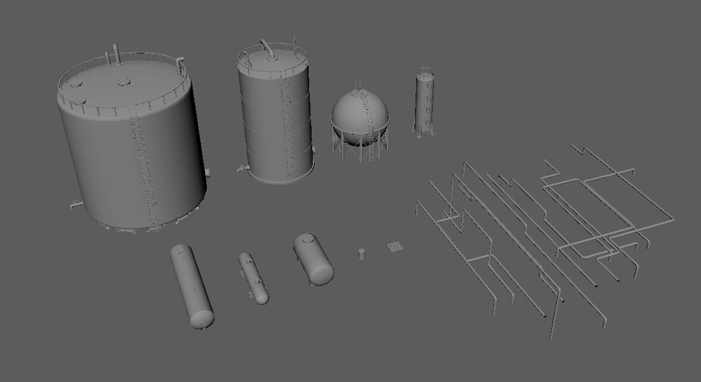Select the narrow vertical tower model
This screenshot has height=382, width=701.
(x=424, y=102)
